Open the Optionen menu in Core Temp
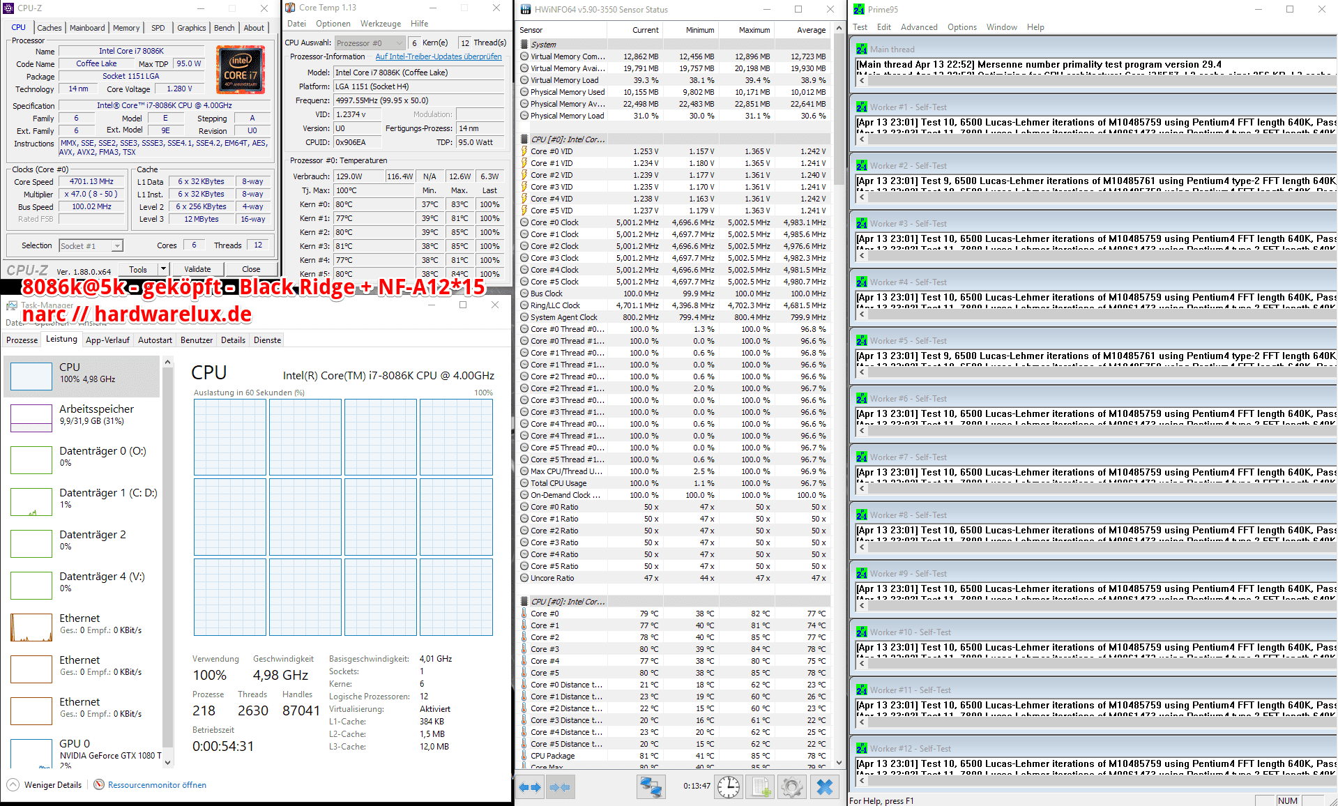 pos(333,24)
